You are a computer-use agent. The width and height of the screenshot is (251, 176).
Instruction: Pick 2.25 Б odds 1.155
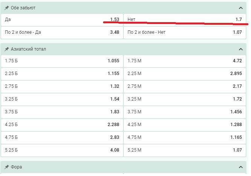click(62, 74)
